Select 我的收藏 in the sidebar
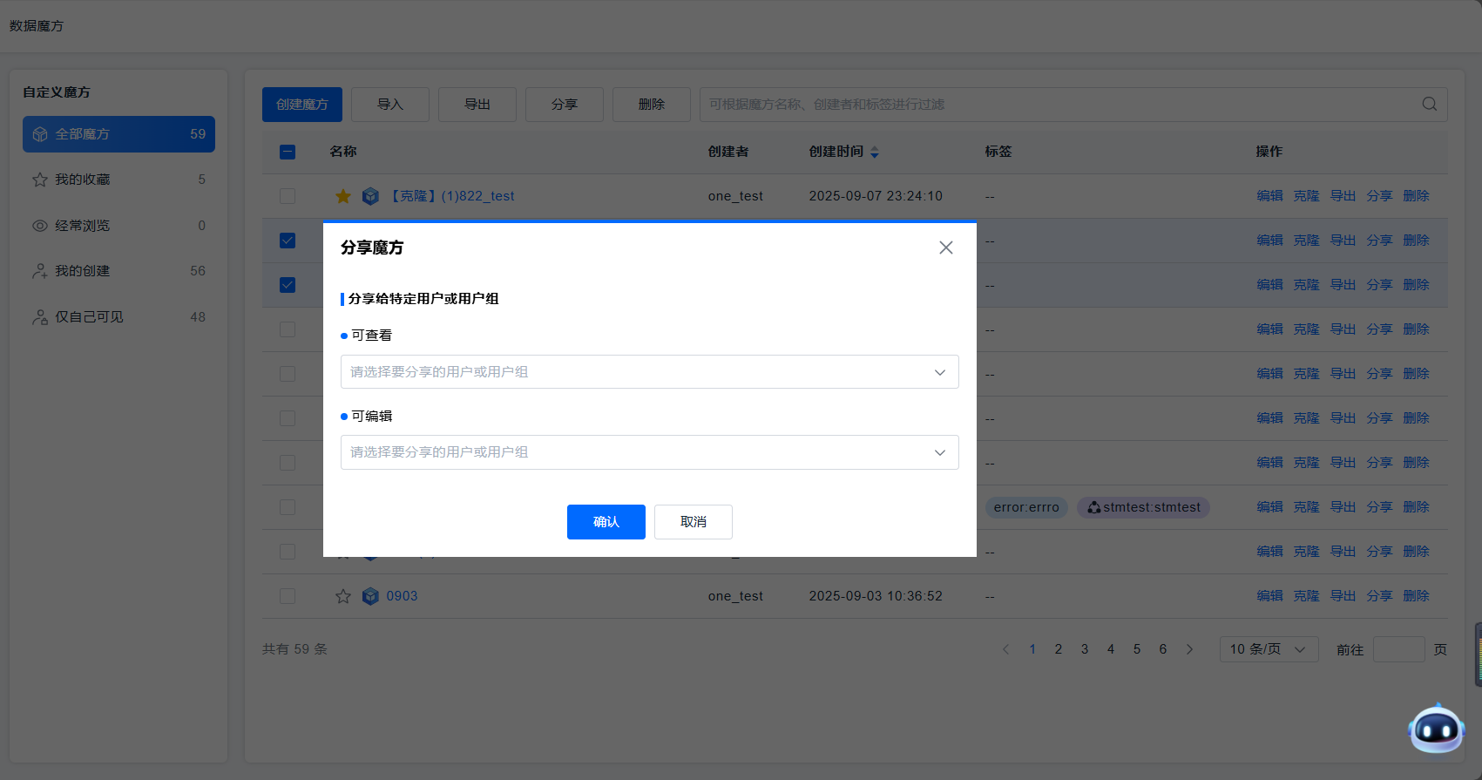 coord(118,180)
